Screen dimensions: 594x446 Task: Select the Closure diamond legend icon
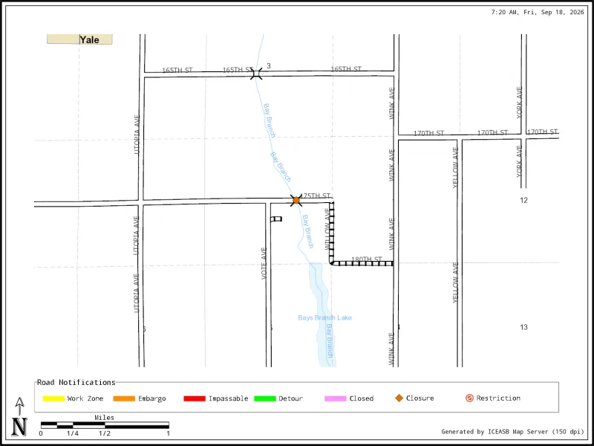point(399,398)
